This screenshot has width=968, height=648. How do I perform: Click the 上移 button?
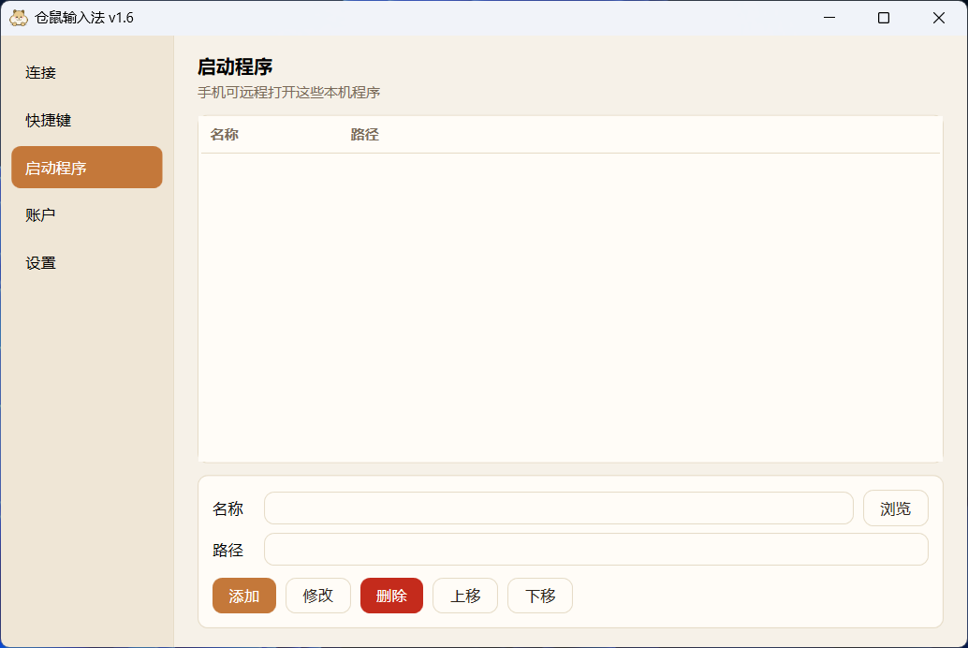[x=465, y=596]
